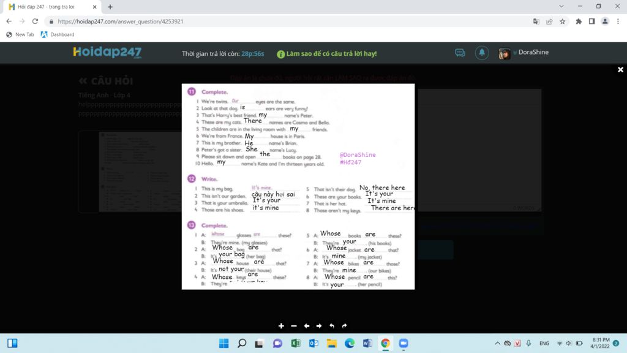The image size is (627, 353).
Task: Open tab search dropdown
Action: pos(561,6)
